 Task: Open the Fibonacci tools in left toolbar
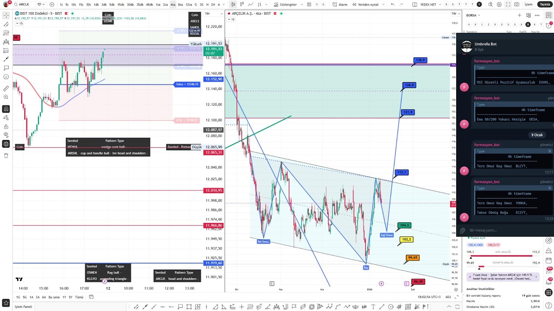coord(6,33)
